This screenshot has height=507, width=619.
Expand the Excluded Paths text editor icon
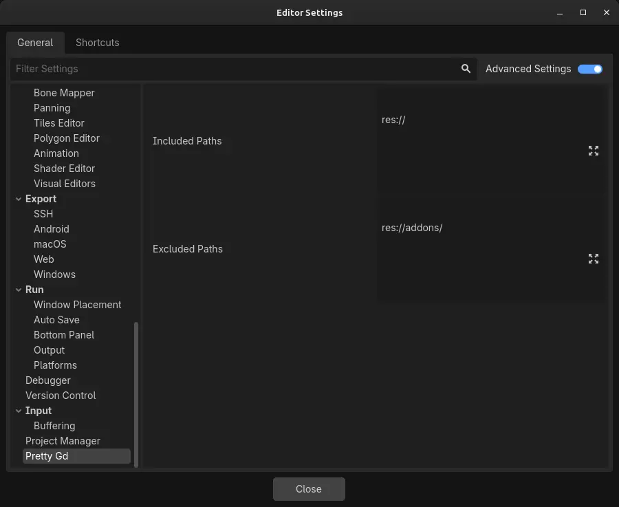[594, 259]
